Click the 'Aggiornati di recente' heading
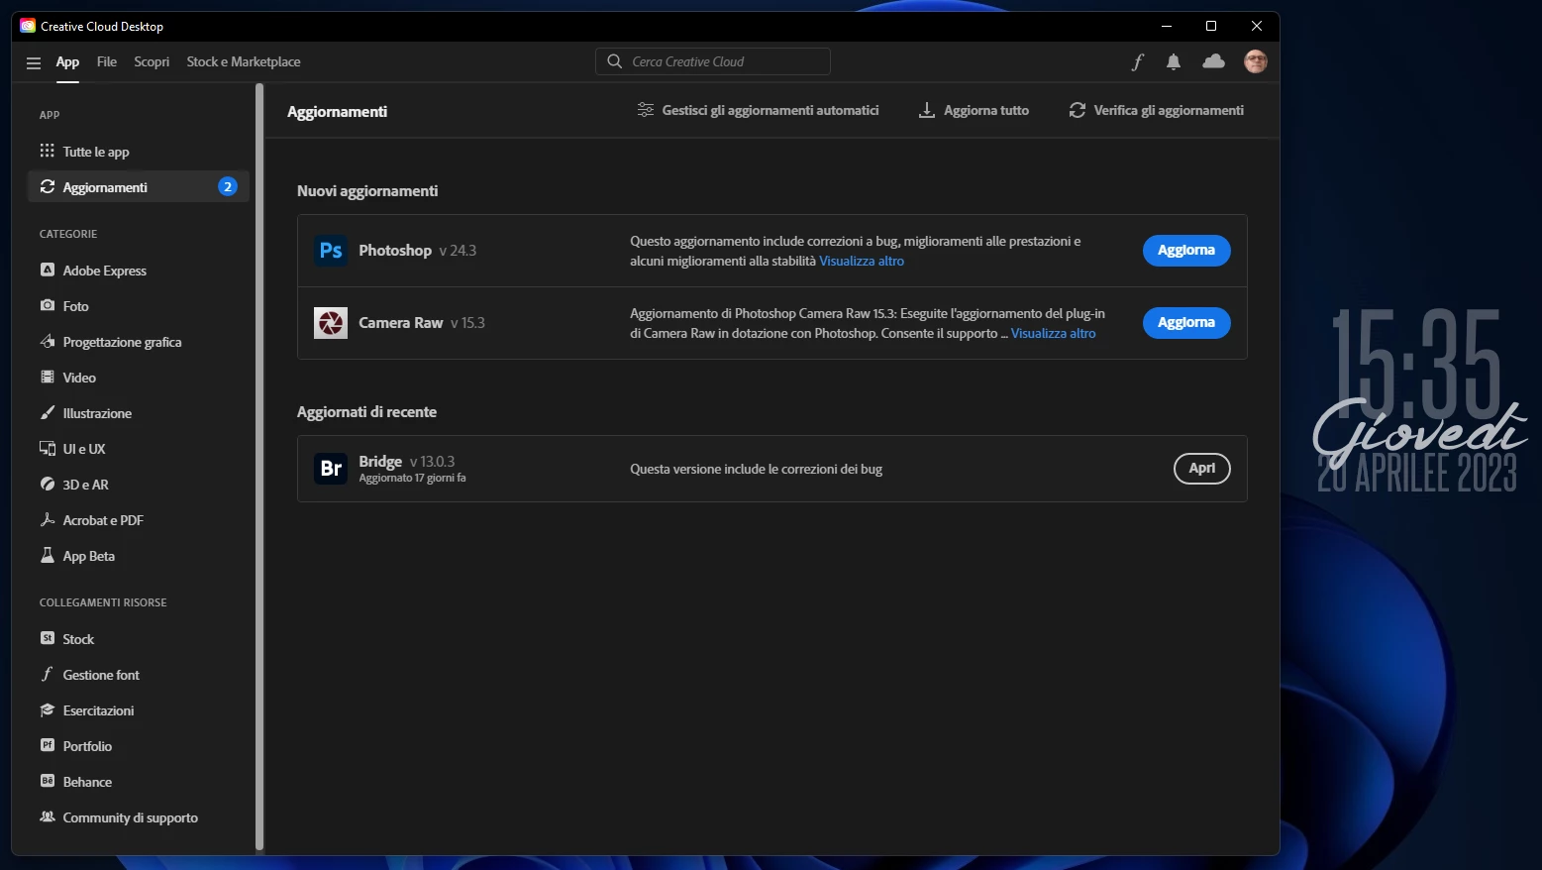The width and height of the screenshot is (1542, 870). tap(366, 412)
